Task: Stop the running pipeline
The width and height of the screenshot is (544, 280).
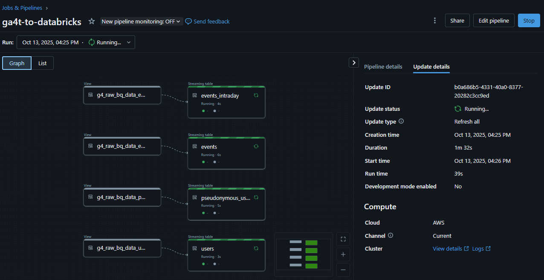Action: pos(529,20)
